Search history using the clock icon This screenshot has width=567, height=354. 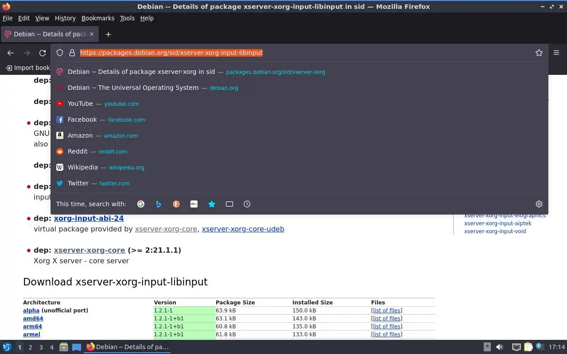tap(247, 204)
